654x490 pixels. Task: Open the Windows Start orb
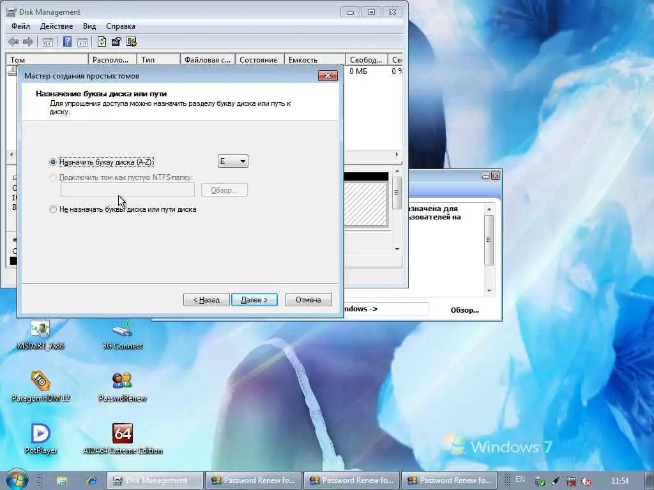pos(17,480)
